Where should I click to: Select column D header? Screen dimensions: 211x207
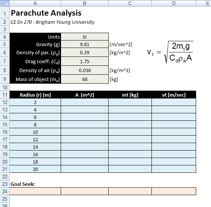(174, 3)
